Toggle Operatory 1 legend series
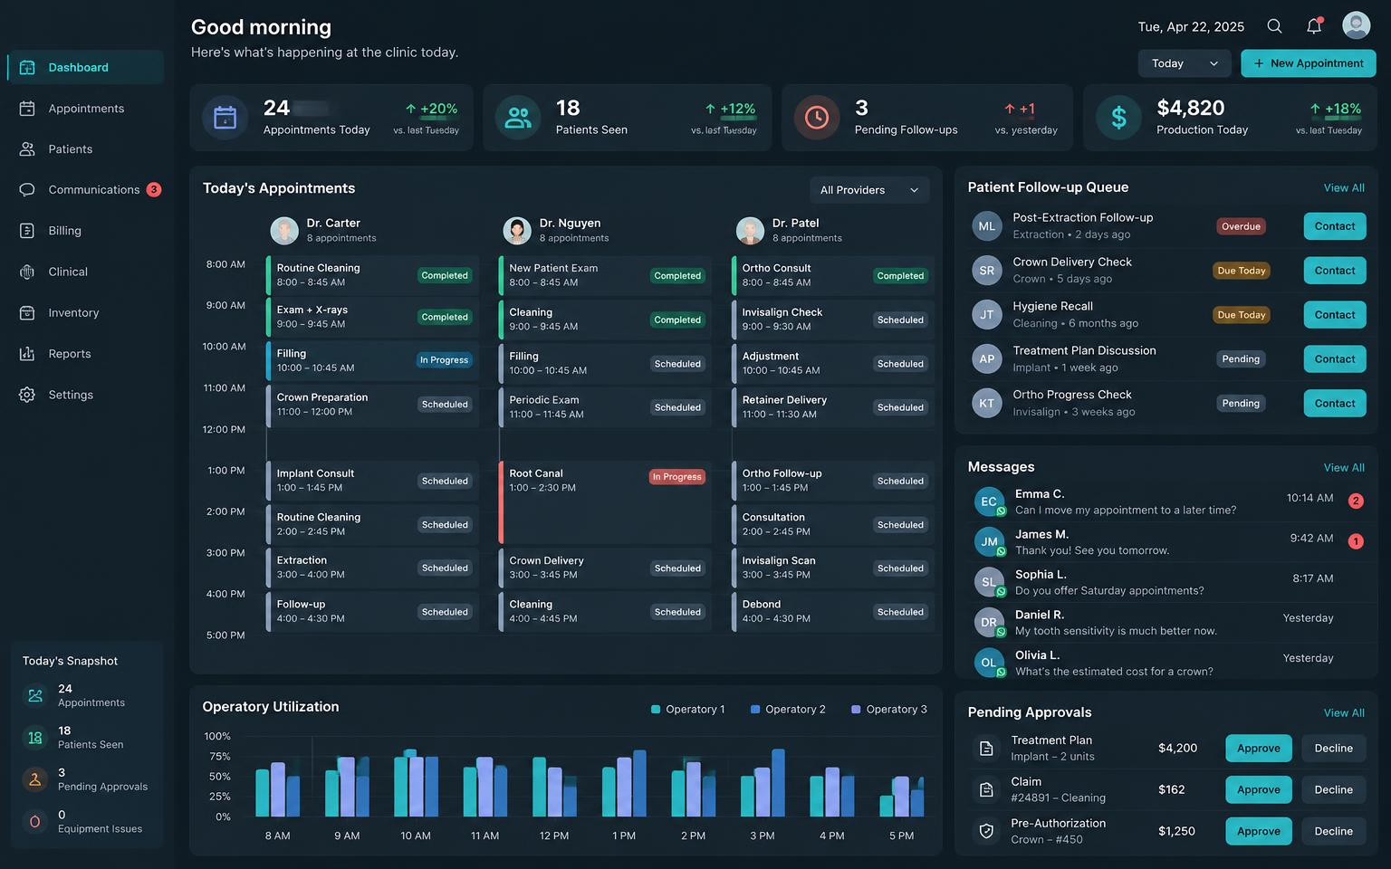Image resolution: width=1391 pixels, height=869 pixels. tap(687, 710)
